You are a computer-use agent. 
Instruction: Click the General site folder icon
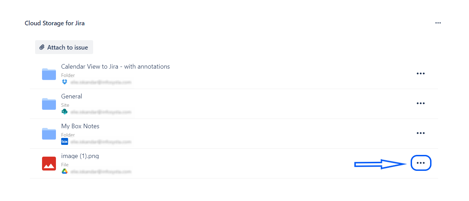[49, 104]
